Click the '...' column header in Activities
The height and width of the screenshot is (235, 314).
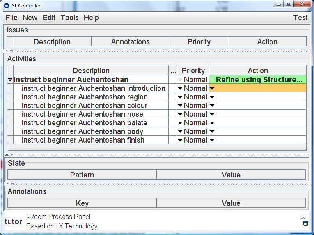pos(173,71)
